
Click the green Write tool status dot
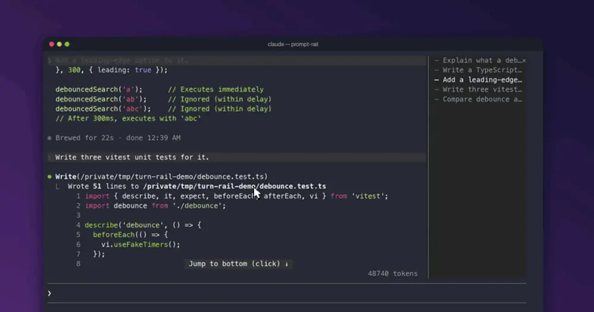[x=50, y=177]
